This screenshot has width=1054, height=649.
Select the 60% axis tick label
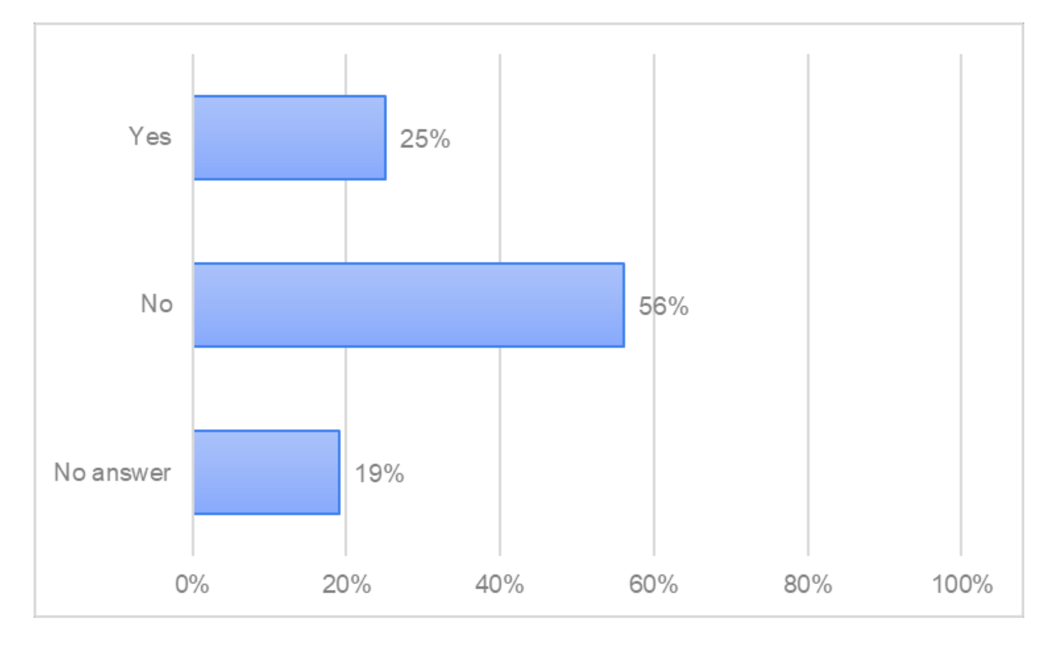pyautogui.click(x=653, y=584)
